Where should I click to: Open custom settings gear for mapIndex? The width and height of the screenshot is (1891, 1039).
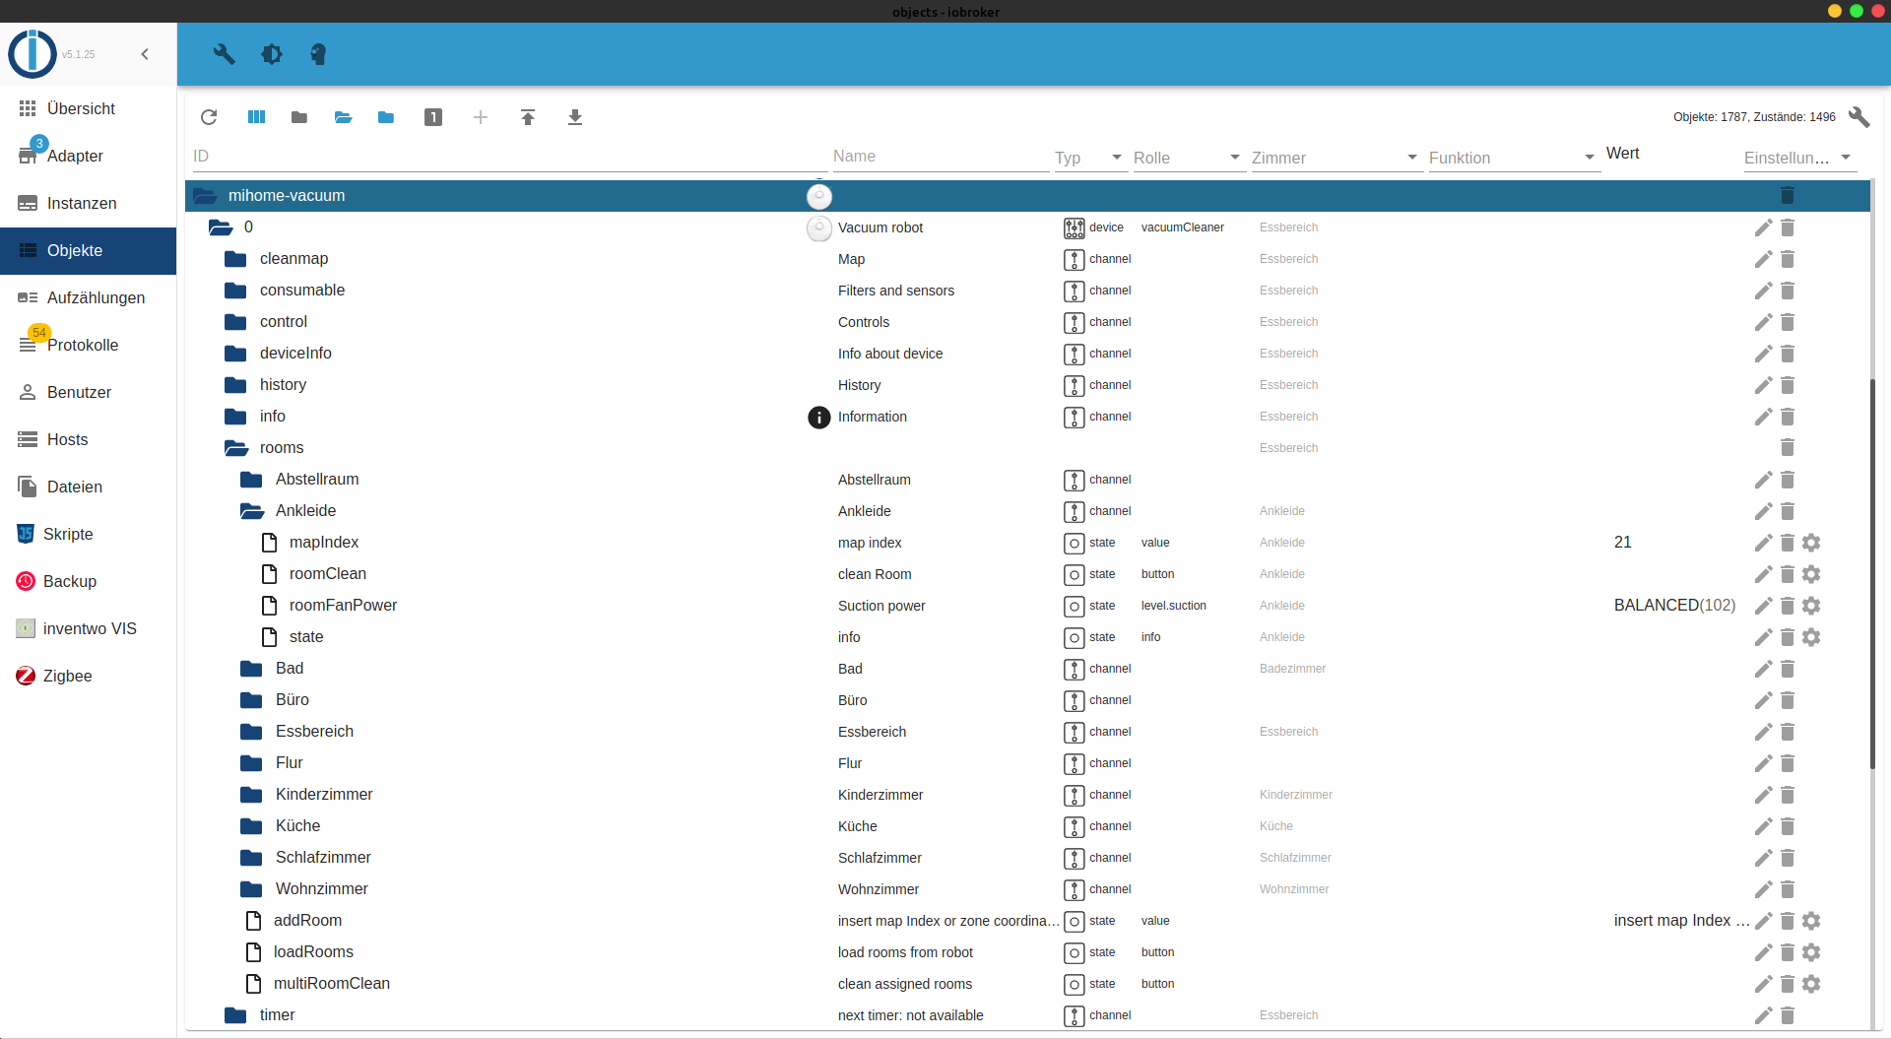[1811, 543]
